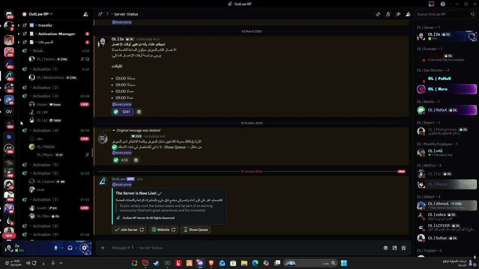Join Activation (3) voice channel
The width and height of the screenshot is (479, 269).
[55, 96]
